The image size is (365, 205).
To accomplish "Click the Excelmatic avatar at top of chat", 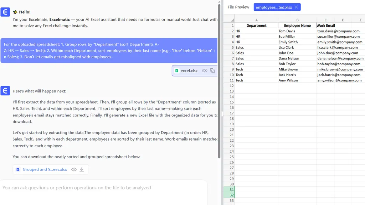I will coord(5,13).
